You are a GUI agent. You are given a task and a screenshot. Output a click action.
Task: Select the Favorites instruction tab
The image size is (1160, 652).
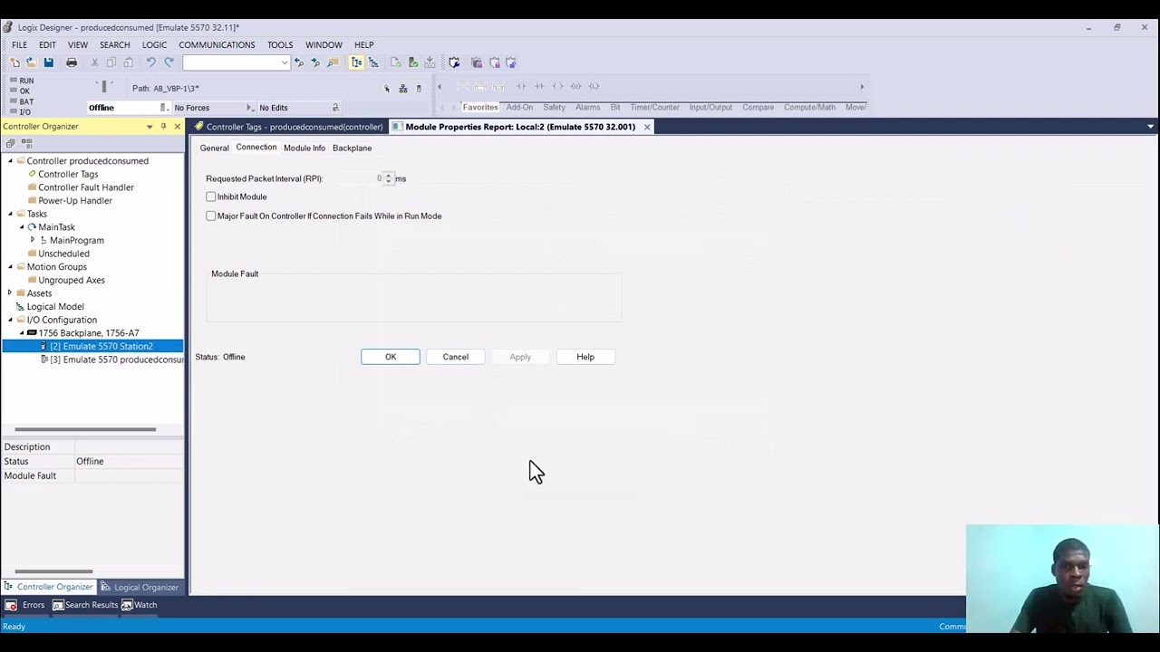pyautogui.click(x=480, y=107)
